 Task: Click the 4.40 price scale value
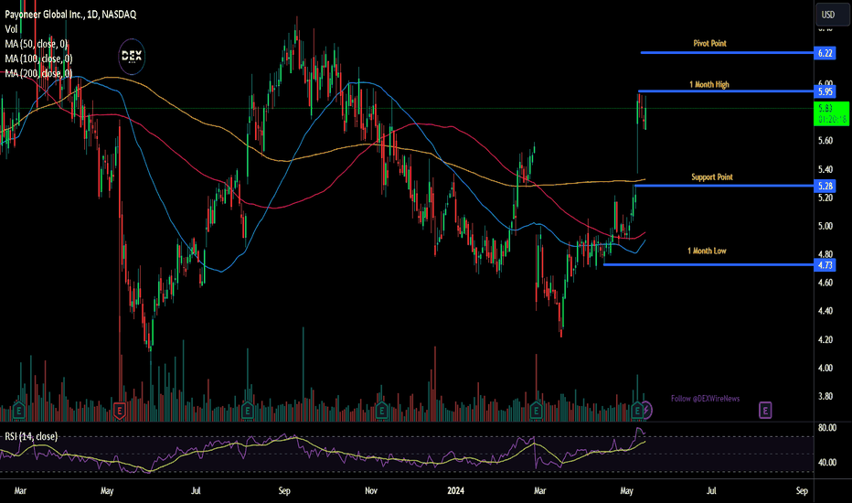(825, 311)
